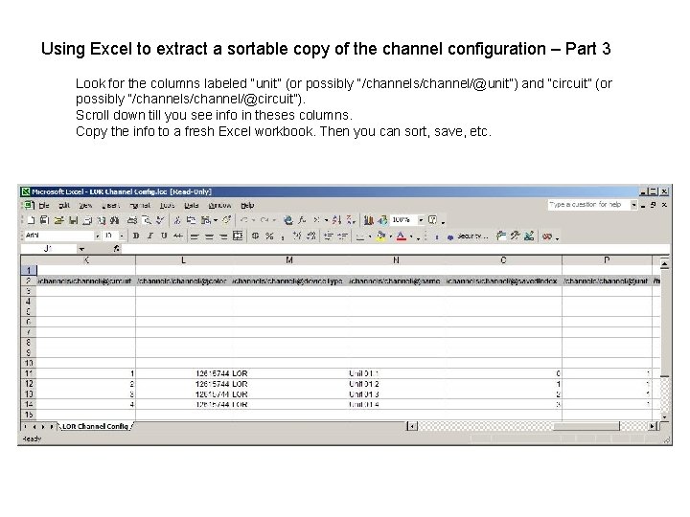Click the Currency style dollar icon
Image resolution: width=690 pixels, height=517 pixels.
255,236
